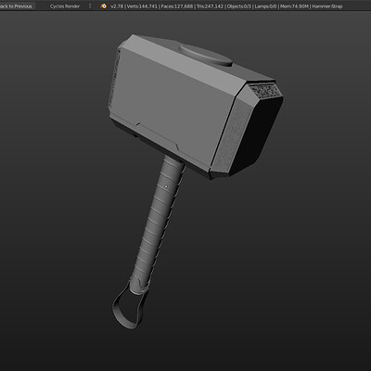Click the Lamps:0/0 statistic
The height and width of the screenshot is (371, 371).
coord(265,6)
